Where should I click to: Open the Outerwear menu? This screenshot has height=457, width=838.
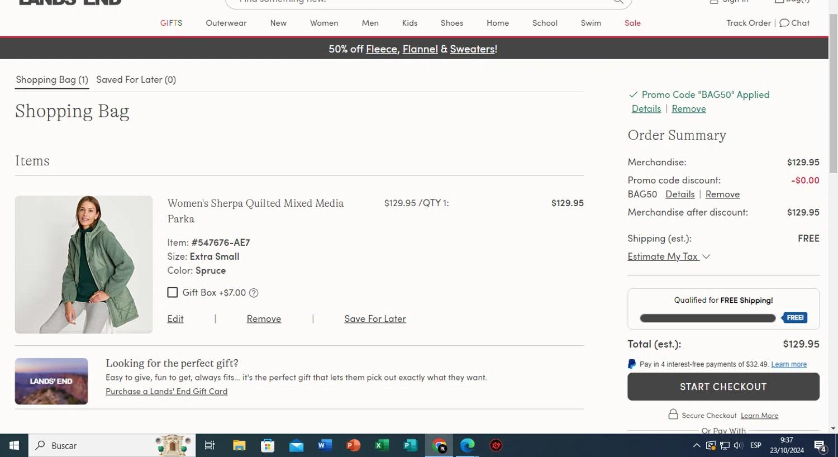(x=226, y=23)
